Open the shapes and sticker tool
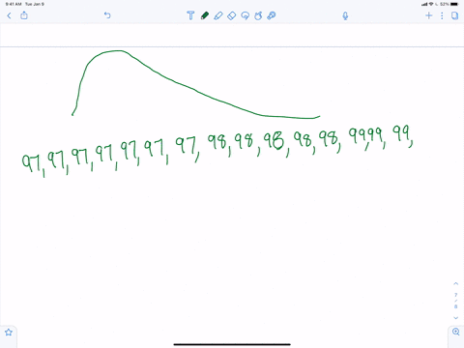464x348 pixels. pyautogui.click(x=258, y=15)
